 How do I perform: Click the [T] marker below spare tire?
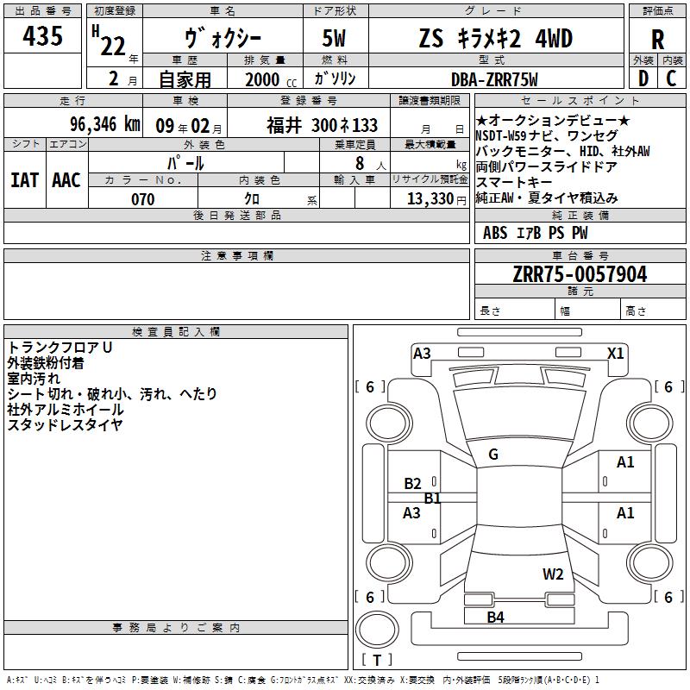pos(376,660)
